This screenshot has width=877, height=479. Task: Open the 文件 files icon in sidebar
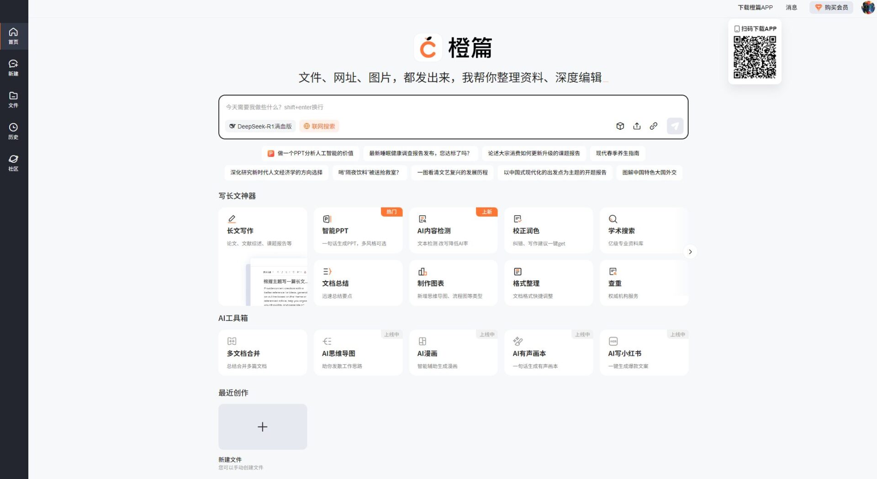pyautogui.click(x=14, y=99)
